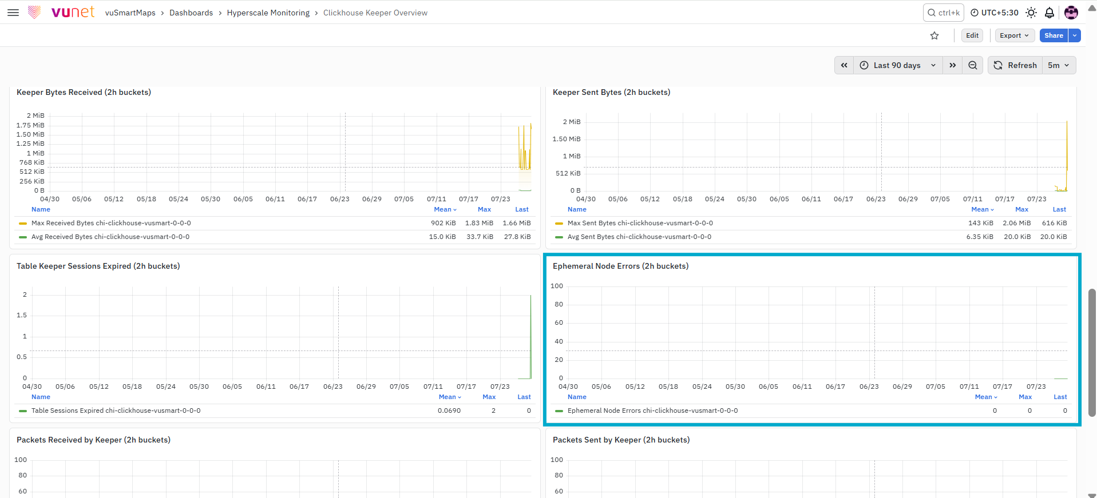Sort Keeper Bytes Received legend by Max
The image size is (1097, 498).
click(x=484, y=209)
